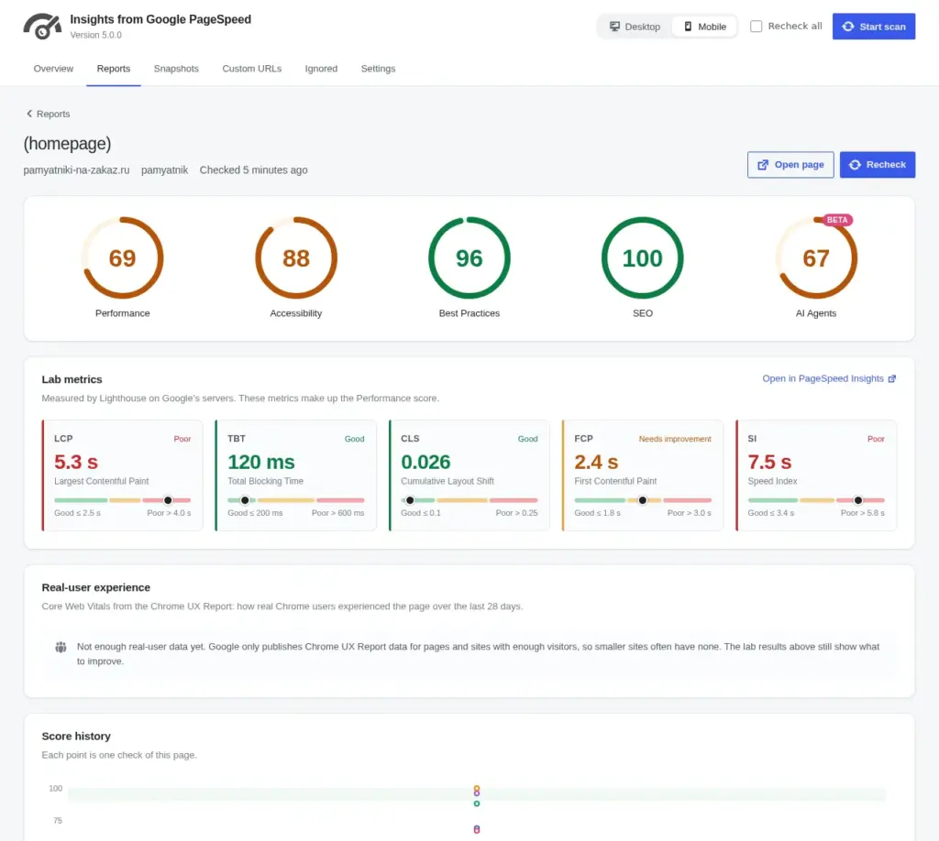The image size is (939, 841).
Task: Click the refresh icon in Recheck button
Action: tap(855, 165)
